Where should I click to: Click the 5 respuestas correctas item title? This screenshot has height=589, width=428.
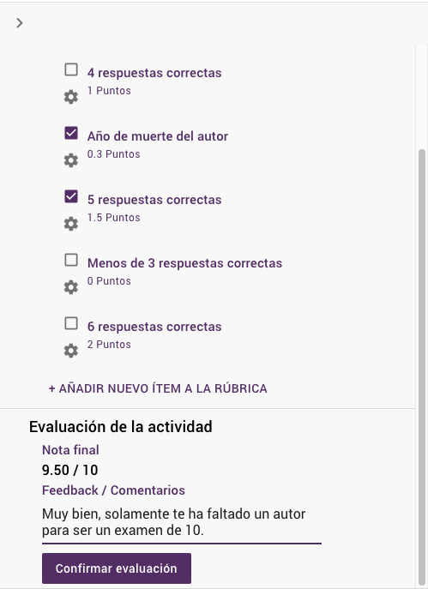(154, 200)
